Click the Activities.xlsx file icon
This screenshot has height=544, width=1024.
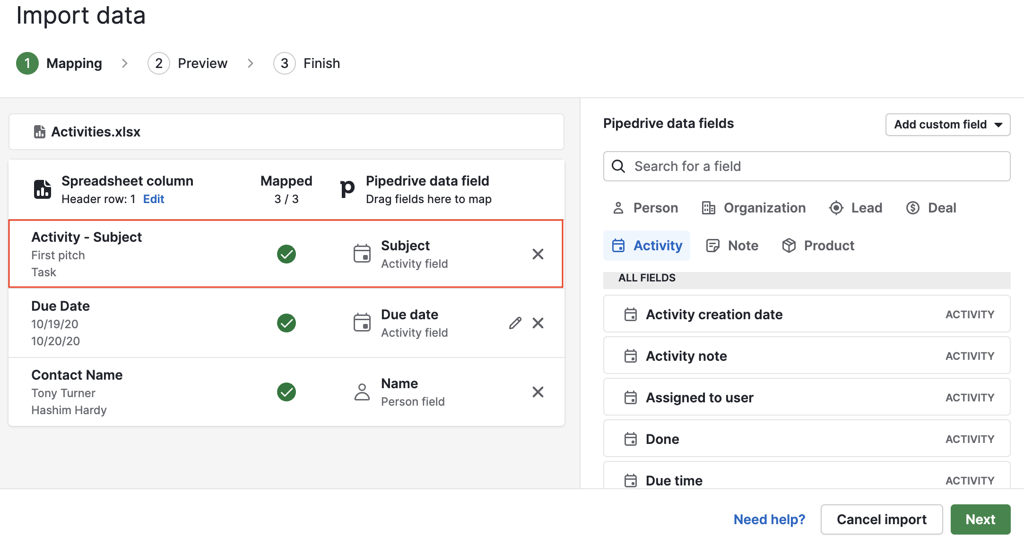point(40,132)
